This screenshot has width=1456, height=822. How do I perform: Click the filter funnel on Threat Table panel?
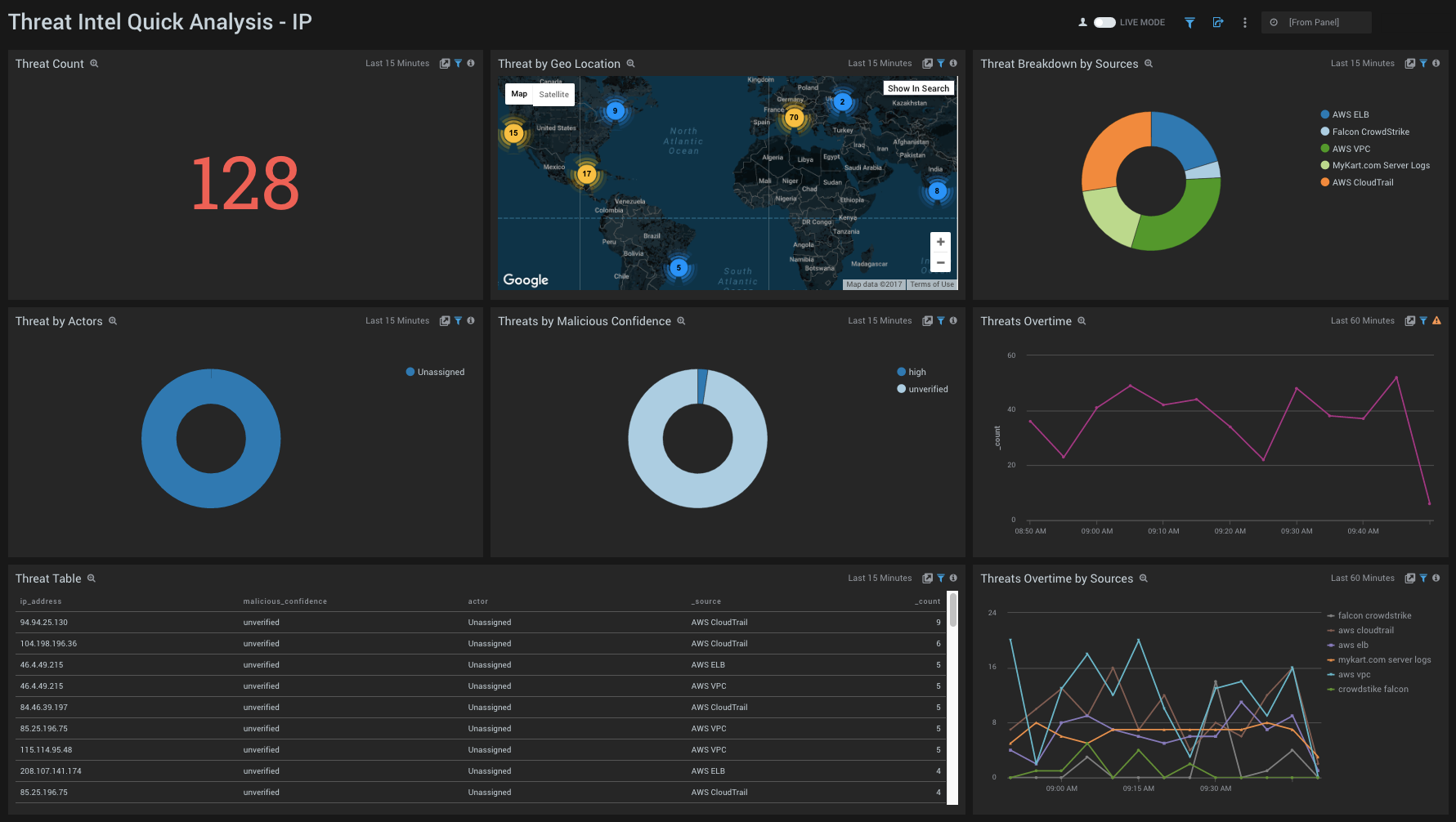click(x=940, y=578)
